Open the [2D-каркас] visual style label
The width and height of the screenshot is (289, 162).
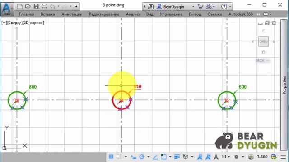click(x=33, y=23)
